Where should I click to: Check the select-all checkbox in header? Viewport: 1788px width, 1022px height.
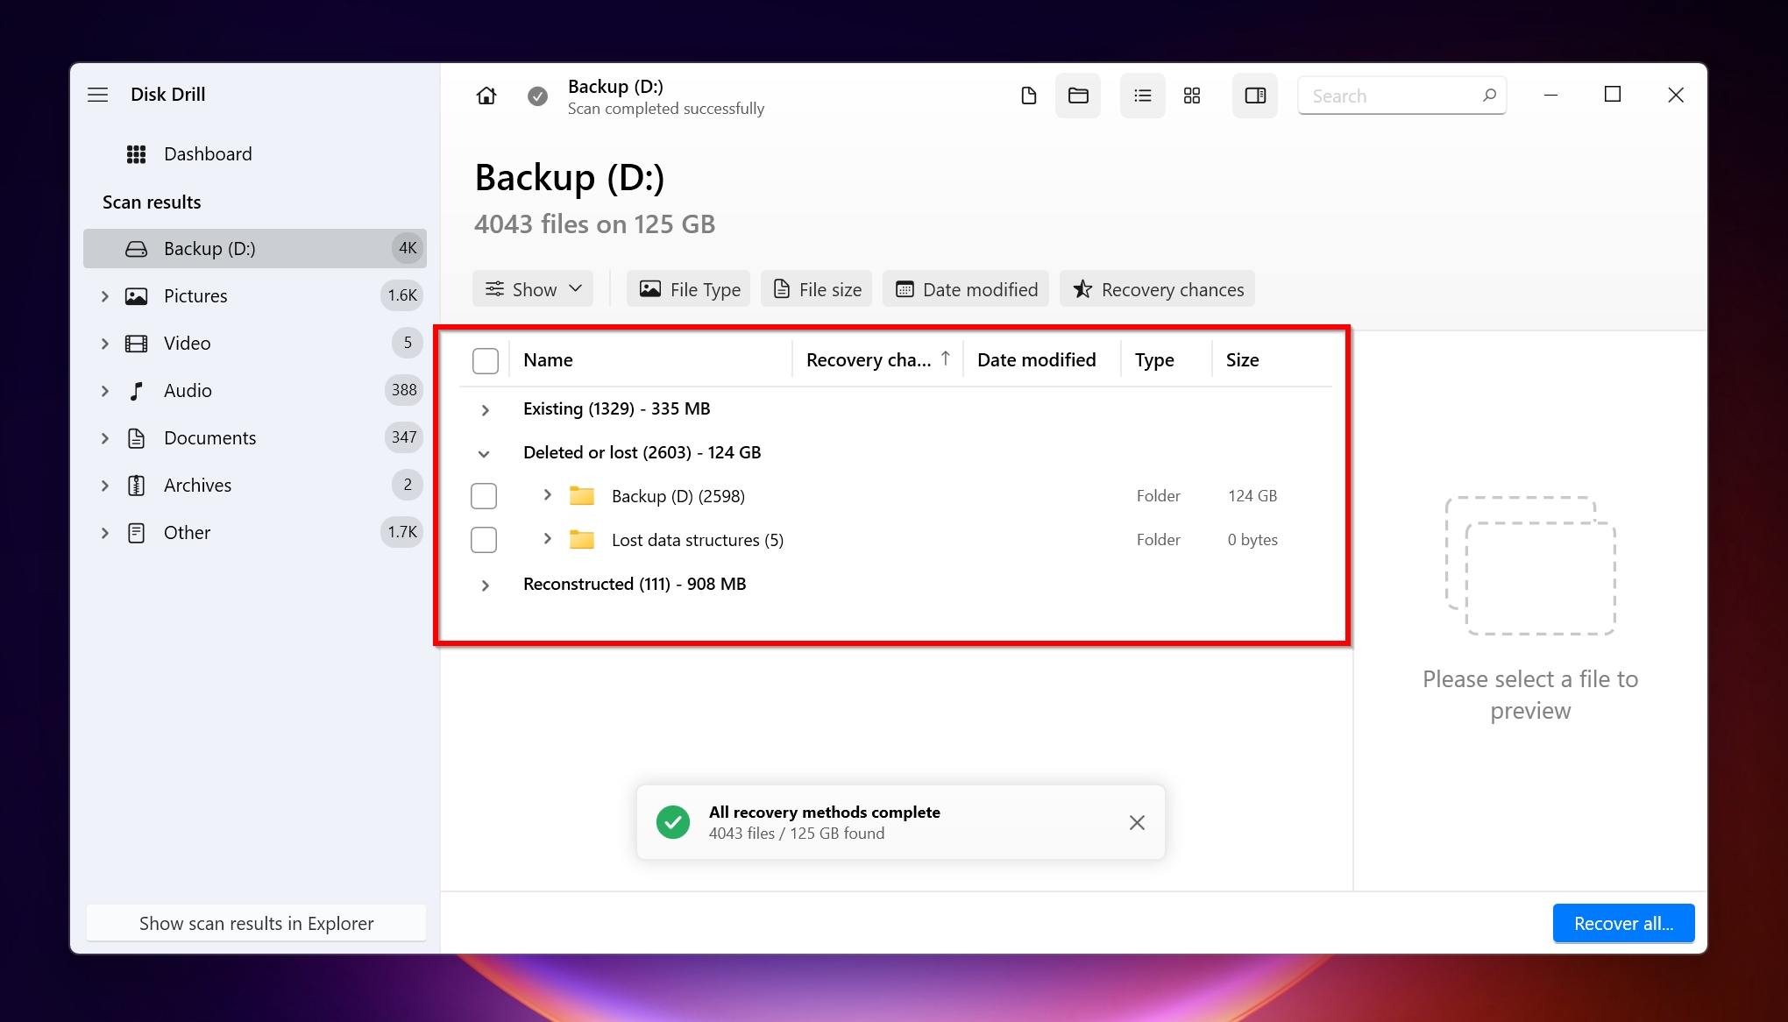pyautogui.click(x=486, y=360)
